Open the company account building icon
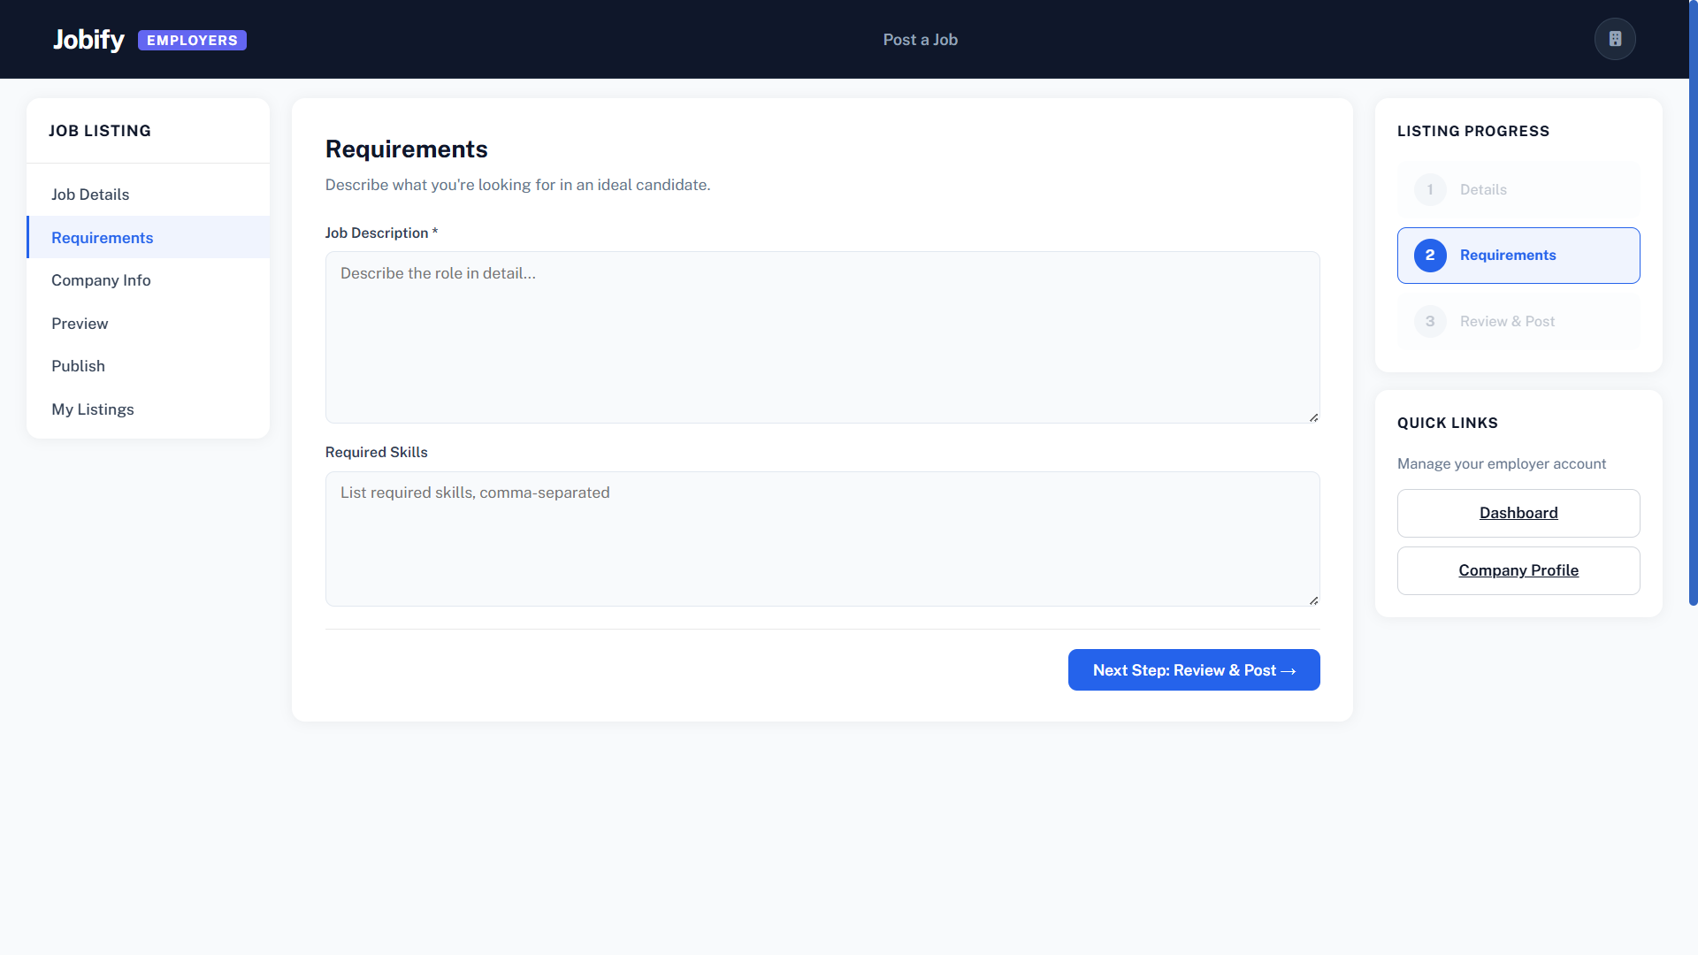The image size is (1698, 955). [1615, 39]
